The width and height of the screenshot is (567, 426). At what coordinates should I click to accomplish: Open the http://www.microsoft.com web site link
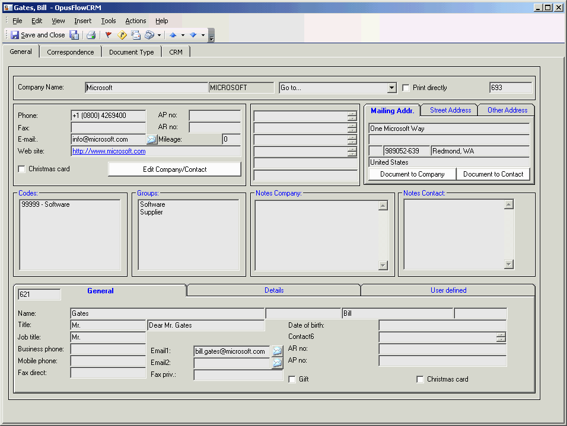point(109,151)
